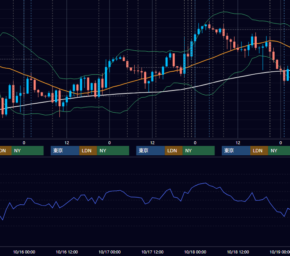Viewport: 290px width, 256px height.
Task: Click hour label 12 above 10/17 12:00
Action: coord(152,143)
